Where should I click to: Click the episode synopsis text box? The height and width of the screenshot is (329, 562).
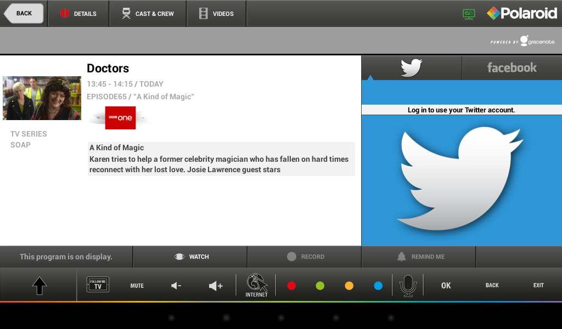tap(221, 158)
